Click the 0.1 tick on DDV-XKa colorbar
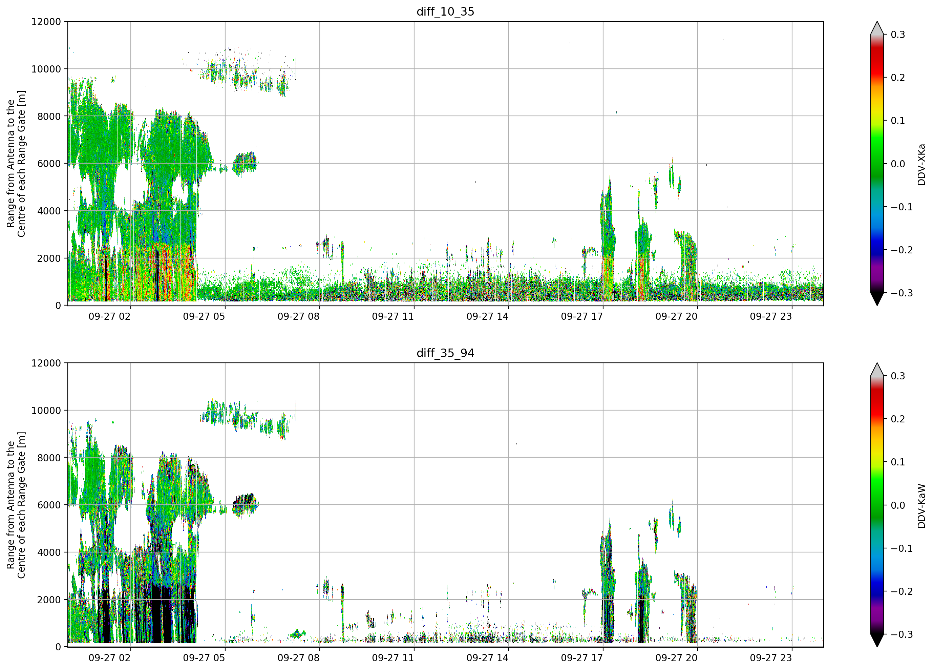This screenshot has height=670, width=933. point(898,121)
